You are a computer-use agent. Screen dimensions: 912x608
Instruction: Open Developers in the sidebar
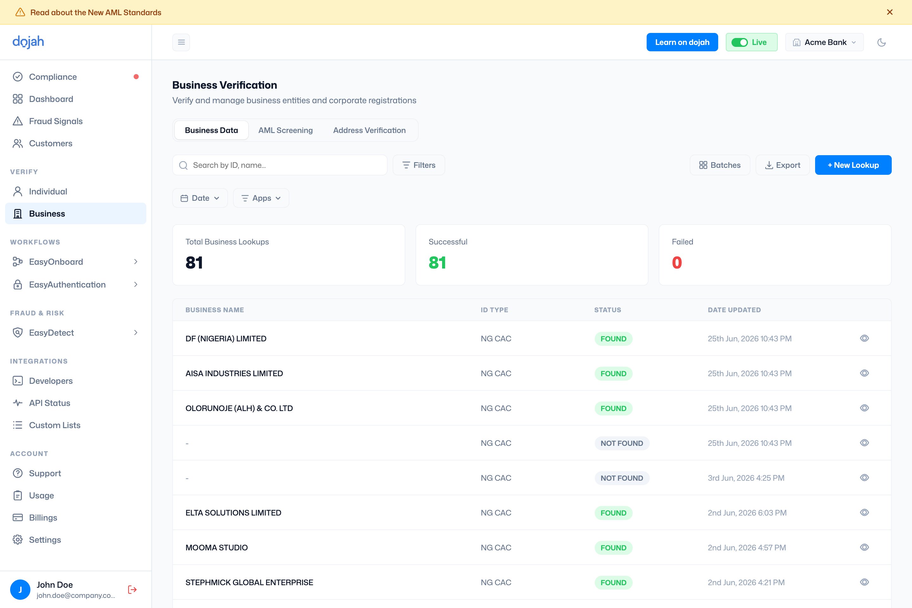(x=76, y=381)
